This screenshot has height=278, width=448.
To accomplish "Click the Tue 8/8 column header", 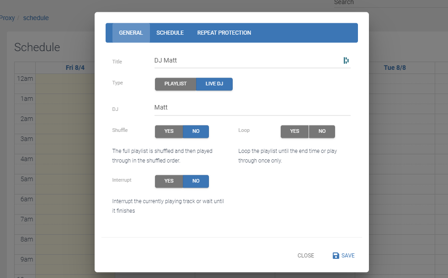I will pyautogui.click(x=395, y=68).
